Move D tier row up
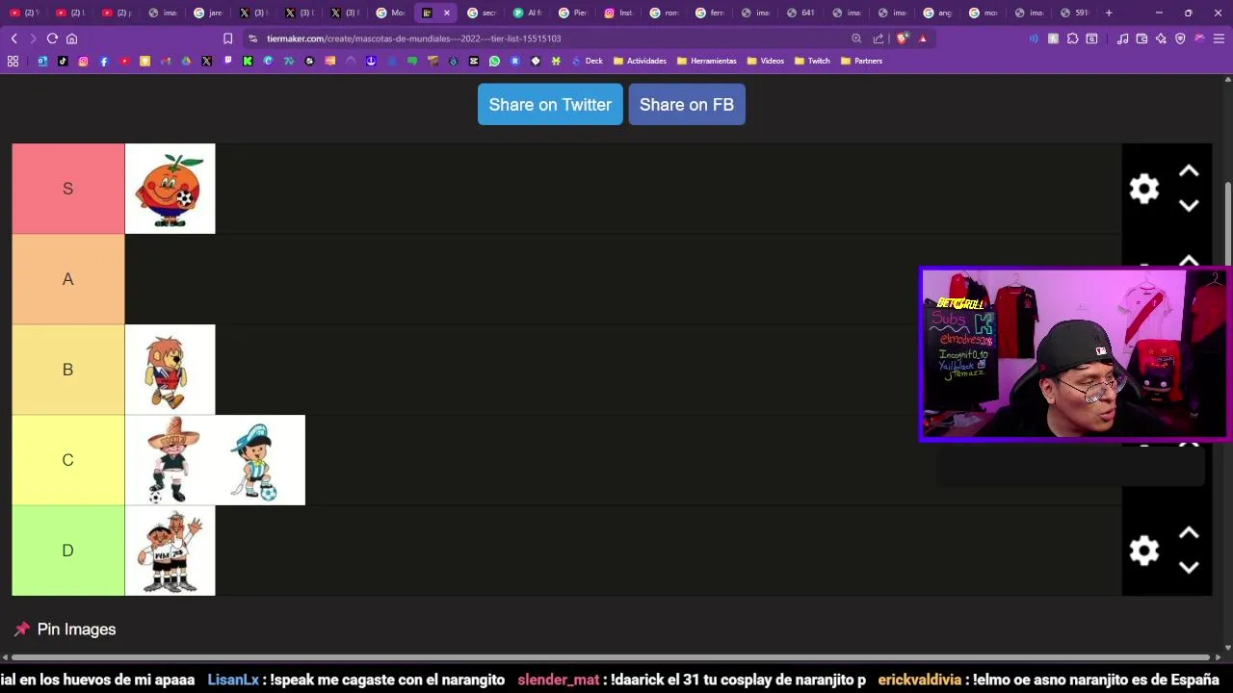This screenshot has width=1233, height=693. point(1189,533)
